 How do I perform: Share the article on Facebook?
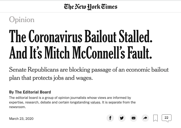(110, 118)
